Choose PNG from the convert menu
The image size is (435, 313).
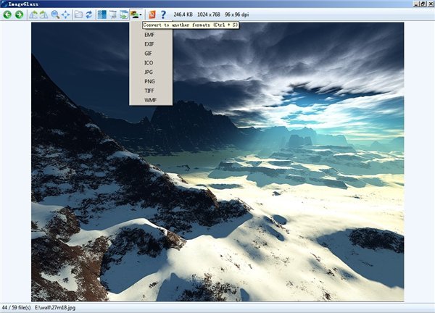[151, 81]
